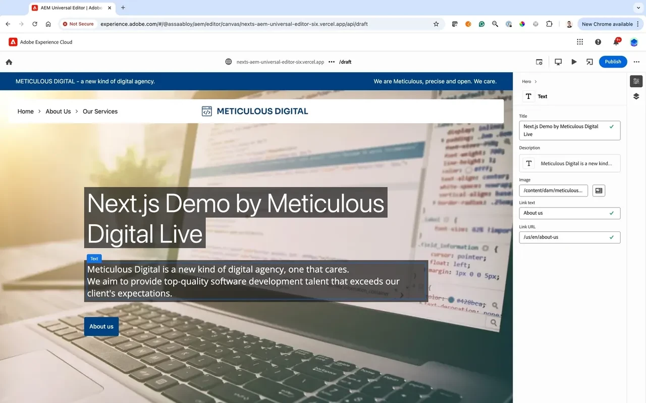646x403 pixels.
Task: Click the colorful pinwheel extension icon
Action: point(522,24)
